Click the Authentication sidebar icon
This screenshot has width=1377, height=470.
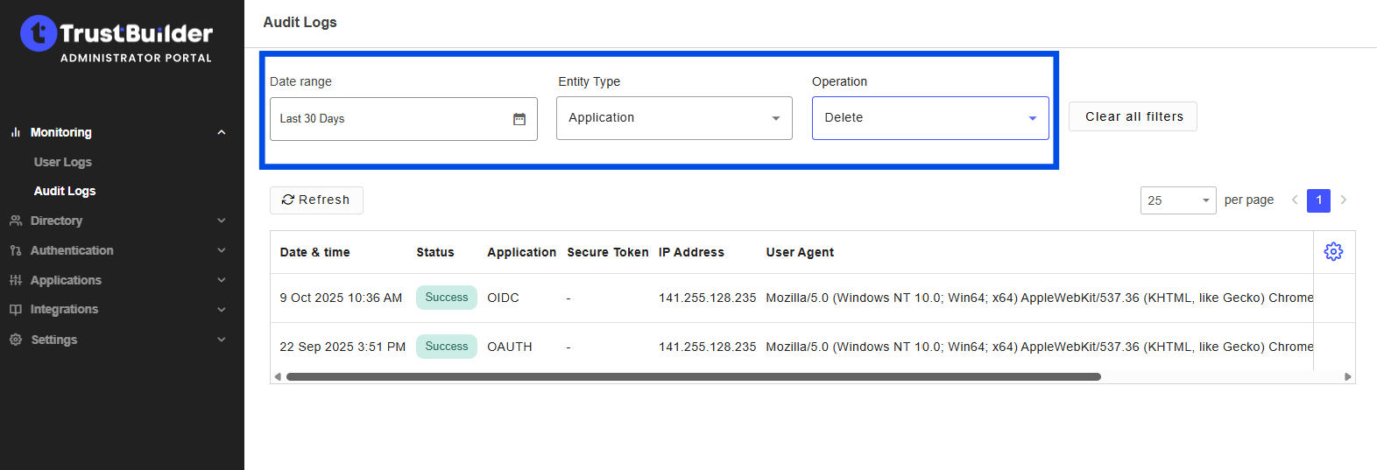[16, 250]
